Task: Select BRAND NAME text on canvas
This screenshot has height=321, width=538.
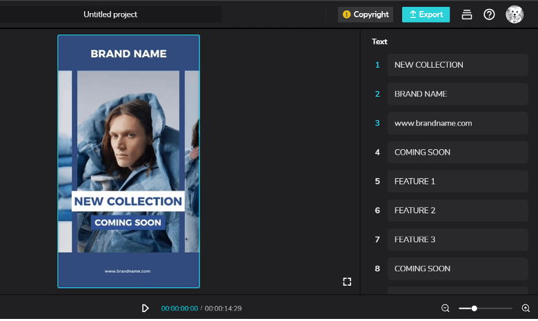Action: [x=129, y=54]
